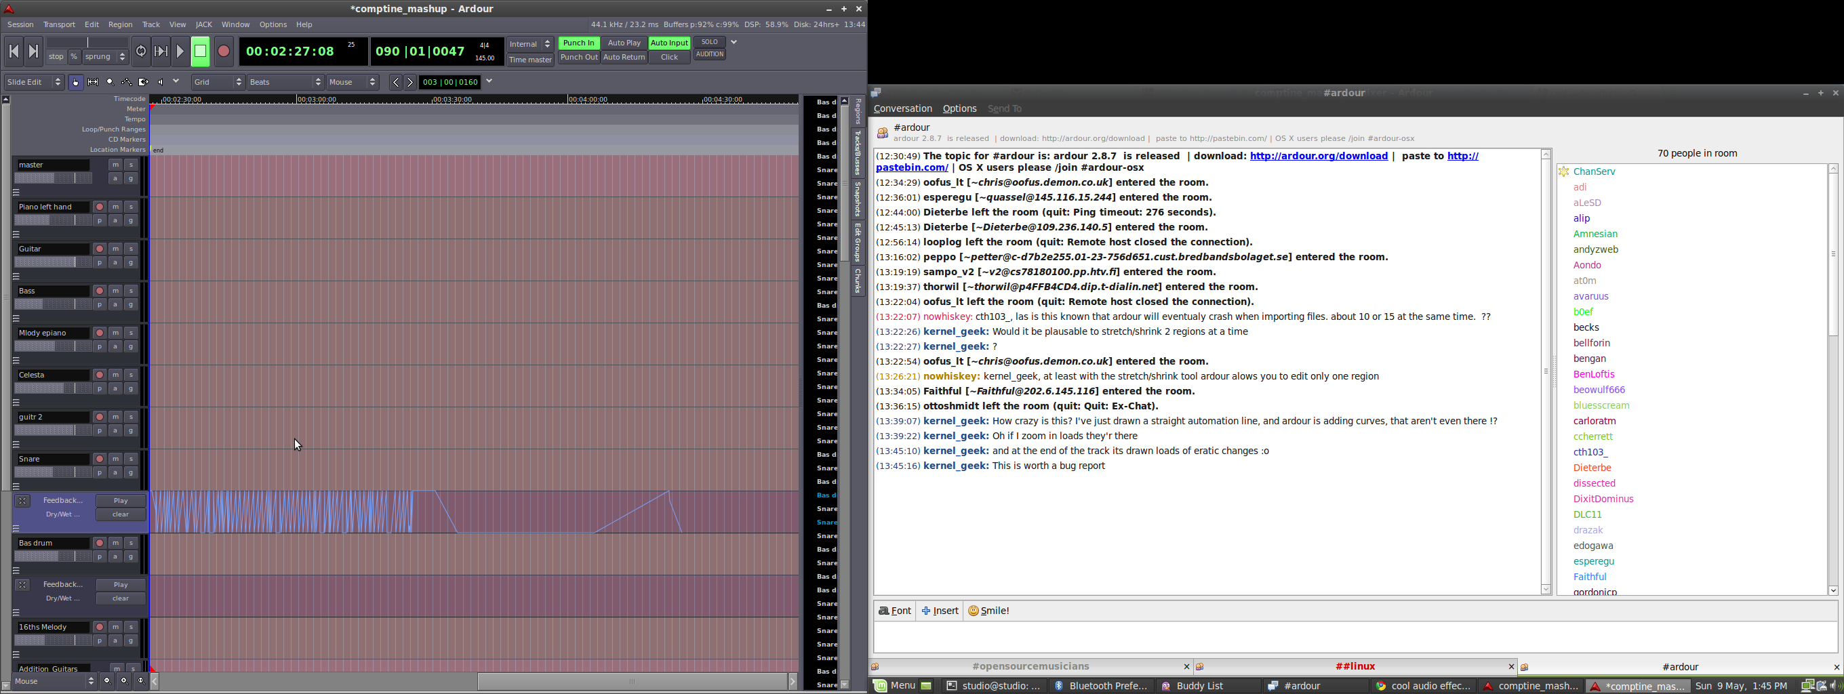The height and width of the screenshot is (694, 1844).
Task: Open the Transport menu
Action: pyautogui.click(x=60, y=25)
